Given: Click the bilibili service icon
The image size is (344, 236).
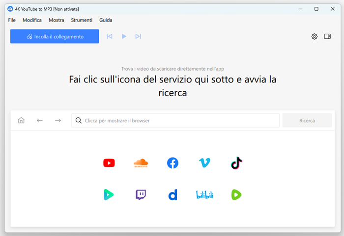Looking at the screenshot, I should pos(204,195).
